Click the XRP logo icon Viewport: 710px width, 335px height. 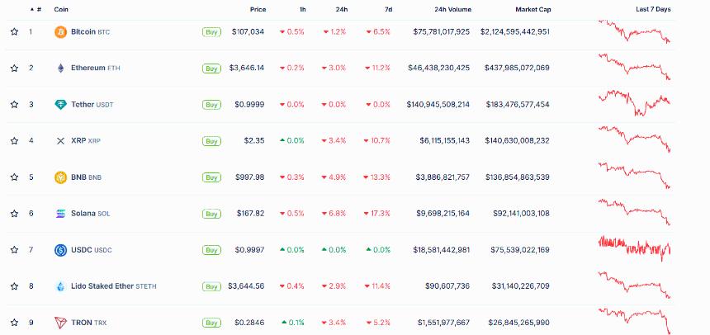(x=60, y=140)
